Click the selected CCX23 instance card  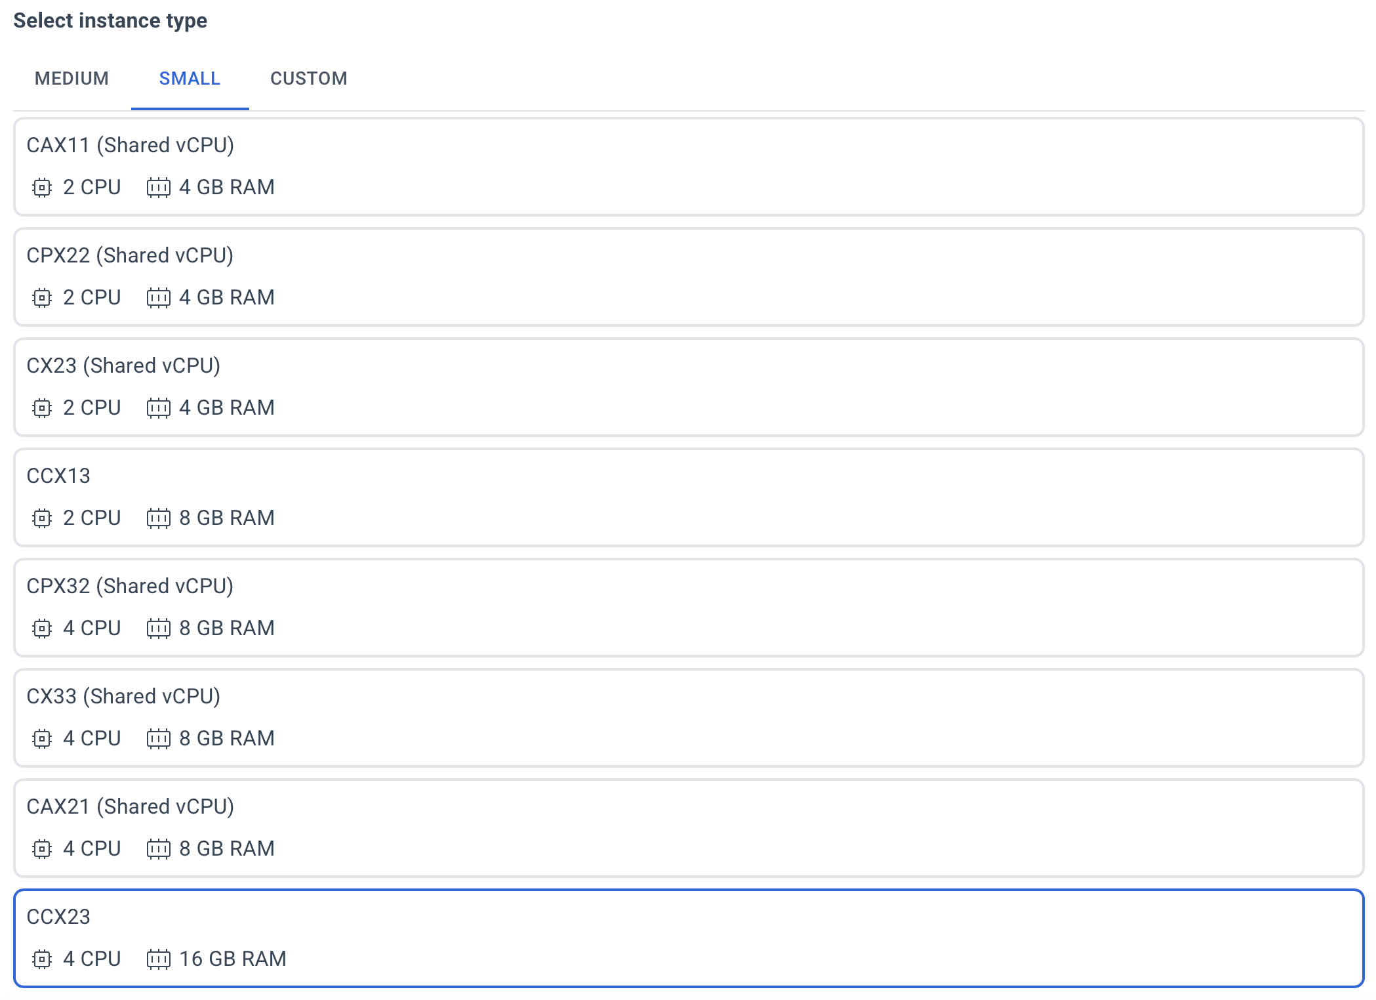[x=689, y=938]
